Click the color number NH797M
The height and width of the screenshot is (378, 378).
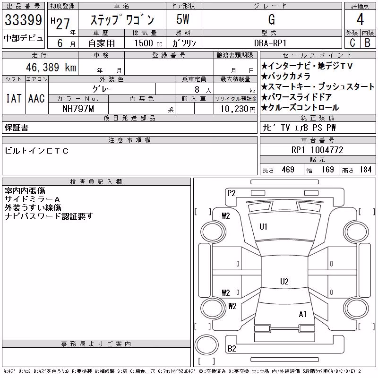pos(78,109)
